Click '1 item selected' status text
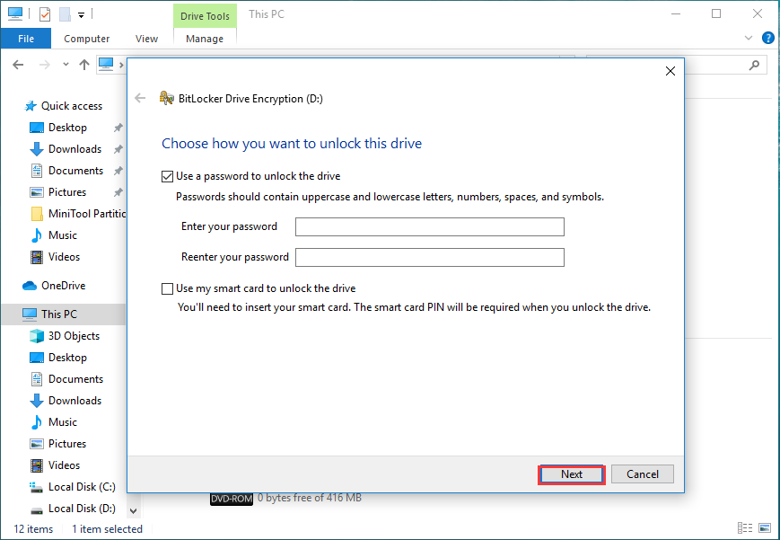This screenshot has height=540, width=780. (x=107, y=529)
